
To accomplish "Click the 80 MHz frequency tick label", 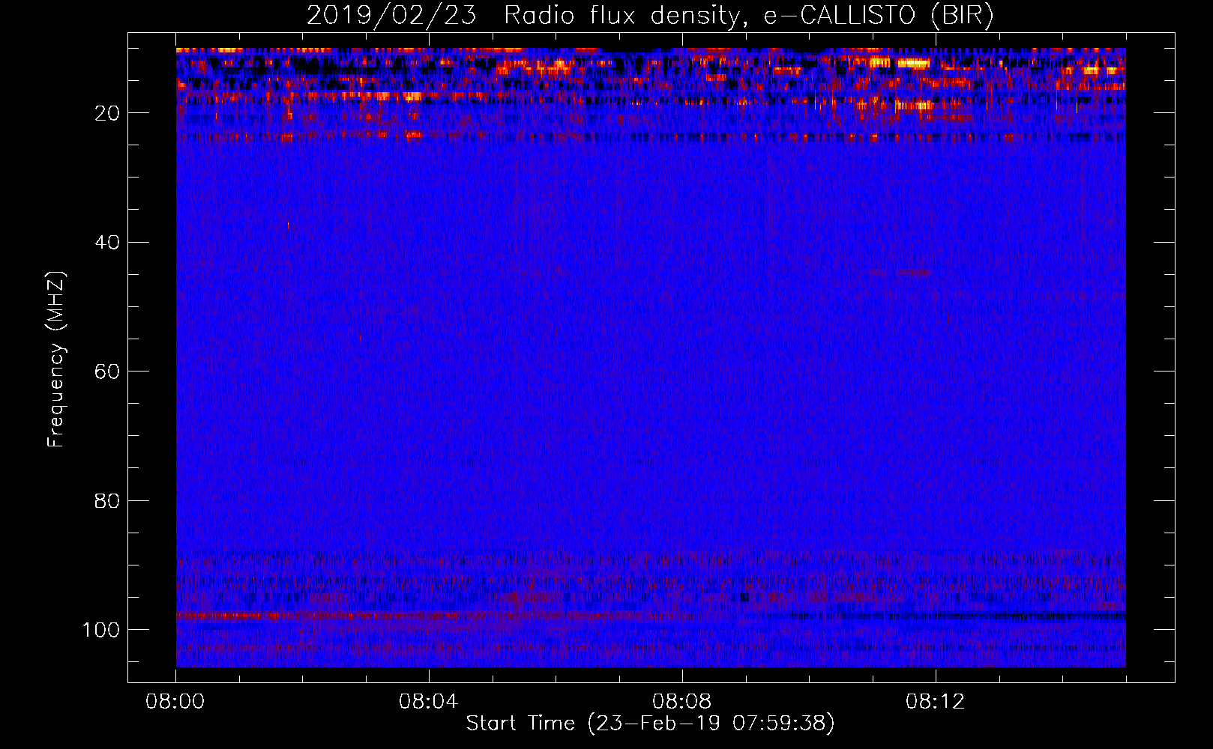I will tap(108, 501).
